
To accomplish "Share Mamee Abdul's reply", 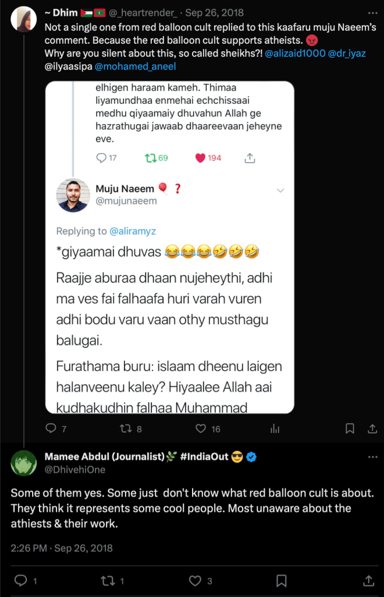I will [368, 581].
